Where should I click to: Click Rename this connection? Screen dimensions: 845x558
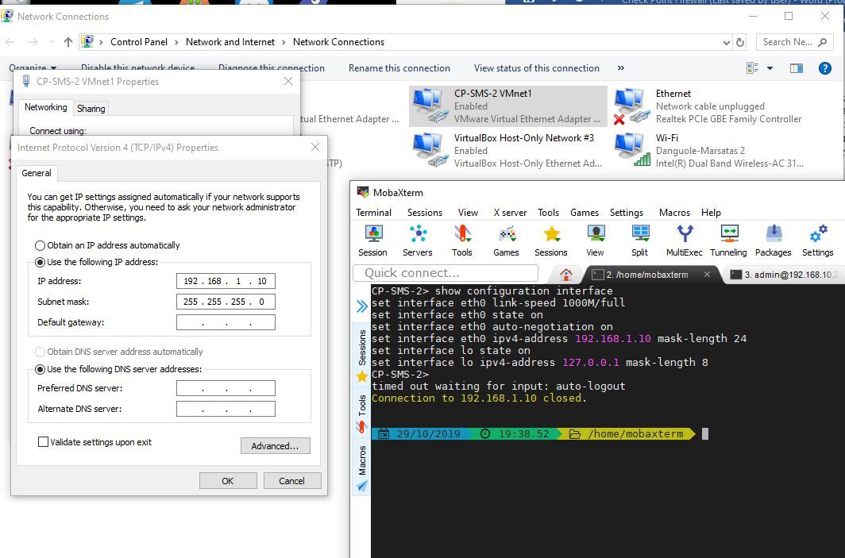pyautogui.click(x=399, y=68)
